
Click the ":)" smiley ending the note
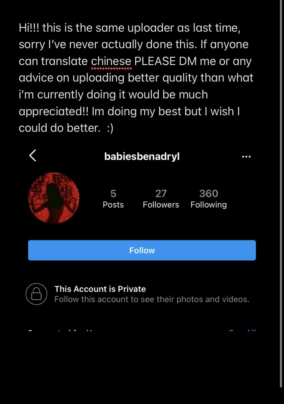click(x=110, y=128)
